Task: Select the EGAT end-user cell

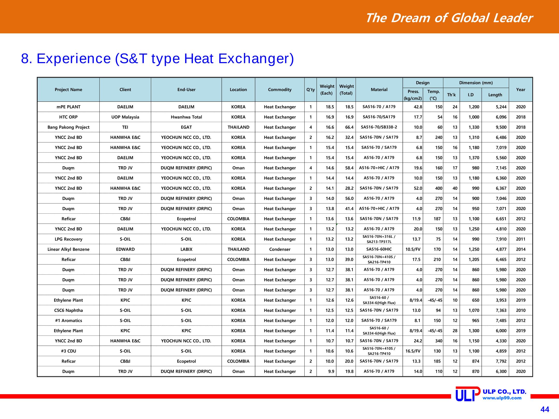Action: click(x=186, y=127)
